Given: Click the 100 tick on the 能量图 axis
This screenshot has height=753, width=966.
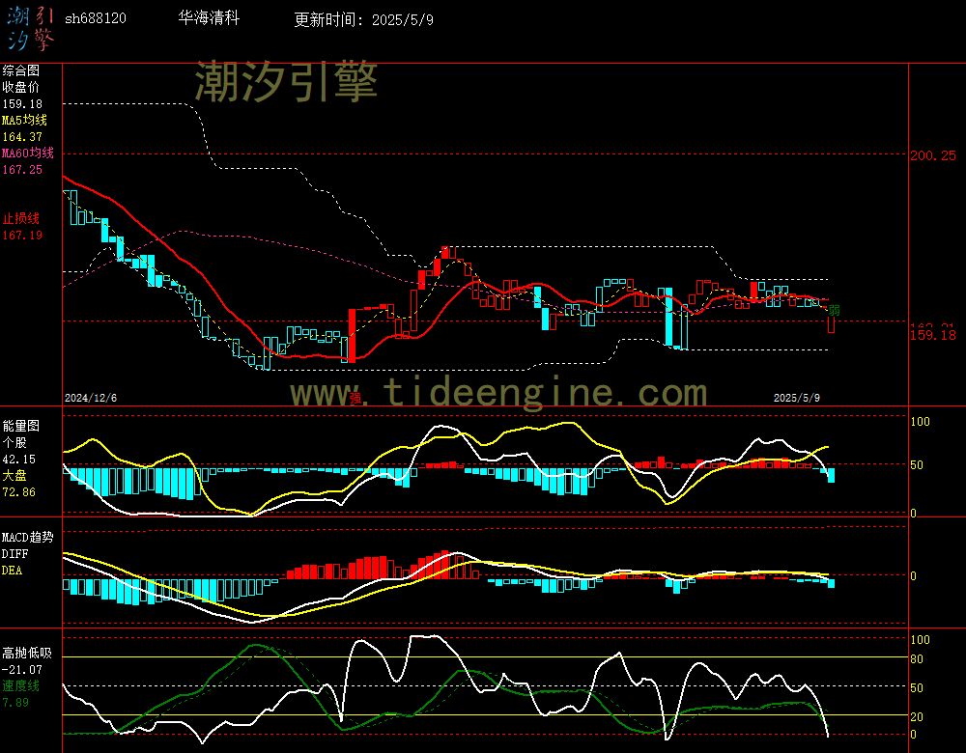Looking at the screenshot, I should point(920,422).
